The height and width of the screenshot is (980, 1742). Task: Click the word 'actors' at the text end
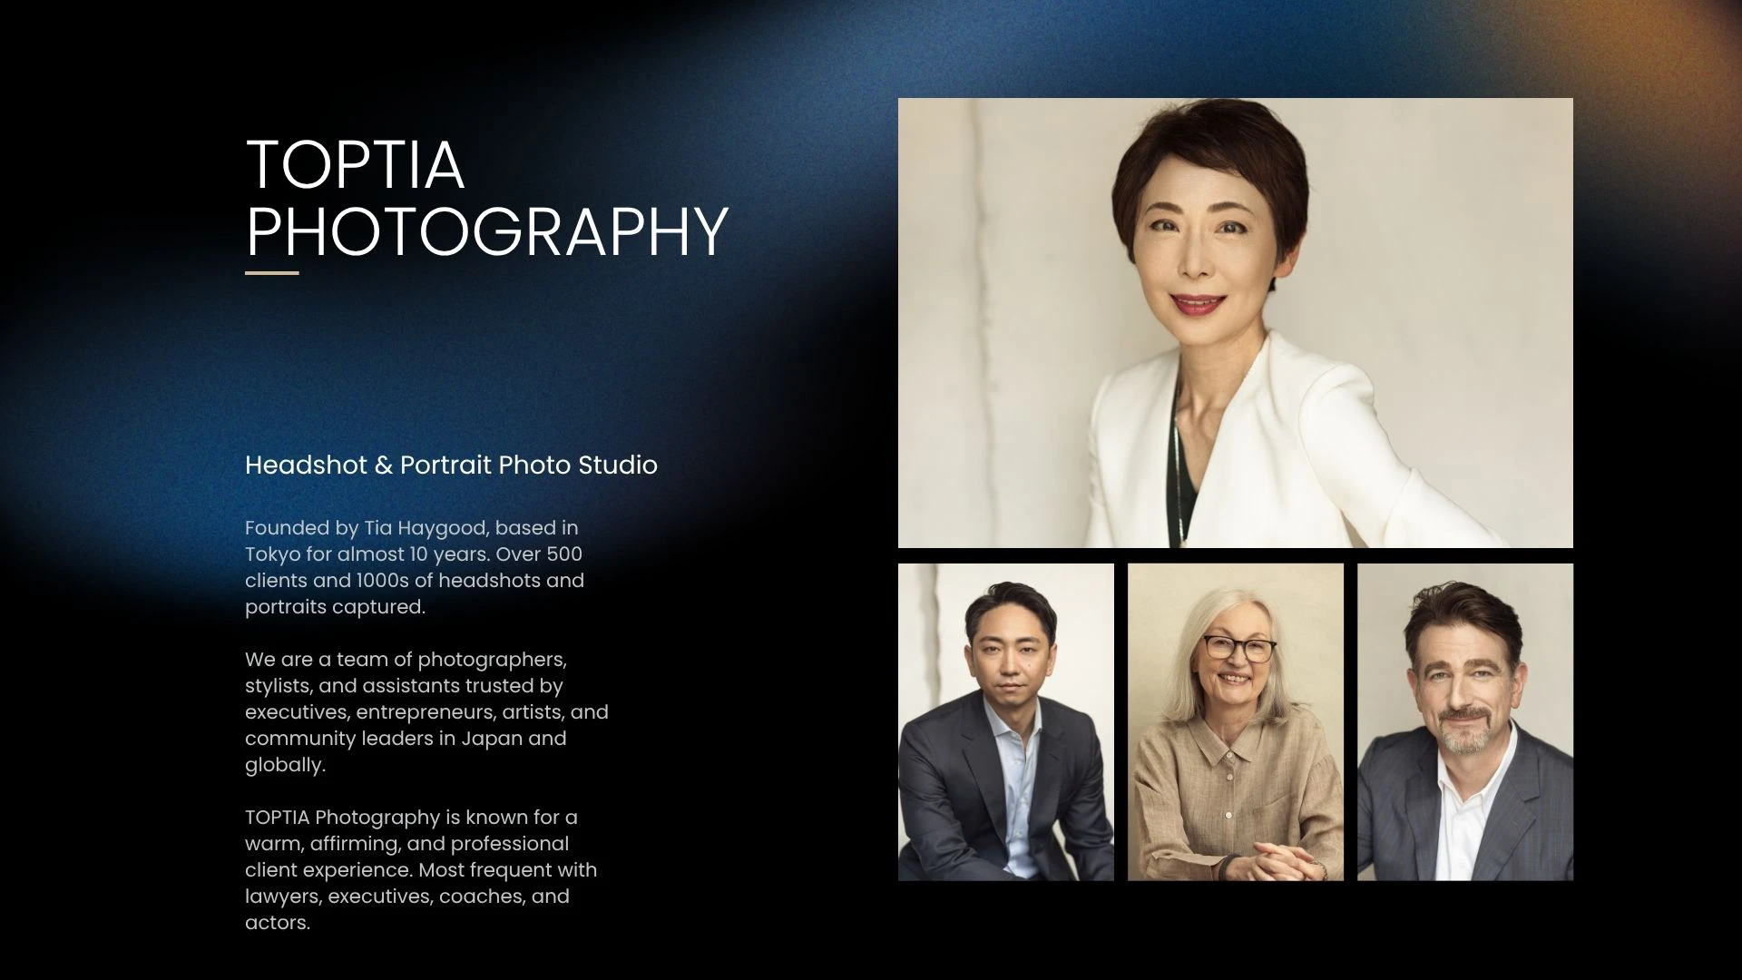click(276, 923)
